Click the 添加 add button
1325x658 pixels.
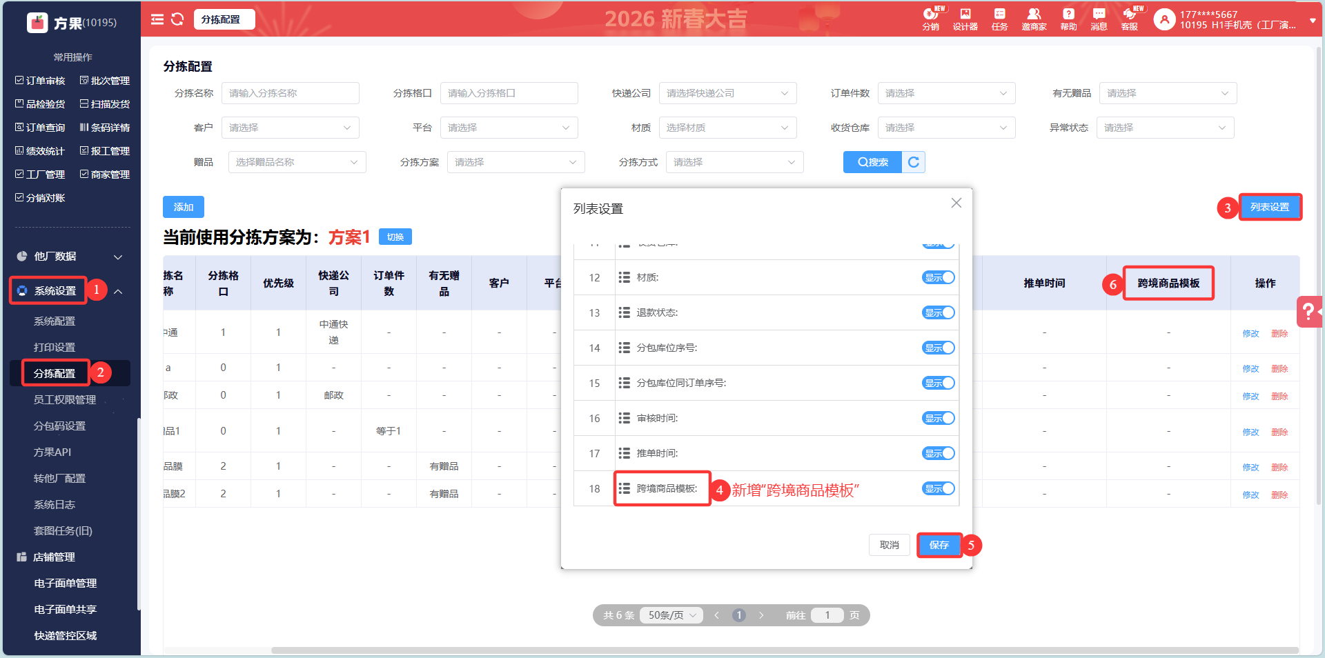tap(184, 207)
